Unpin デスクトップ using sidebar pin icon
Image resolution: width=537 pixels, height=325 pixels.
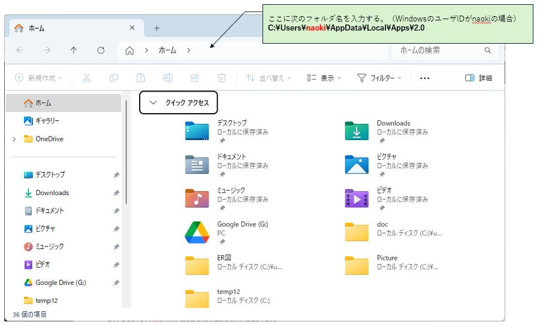click(116, 175)
